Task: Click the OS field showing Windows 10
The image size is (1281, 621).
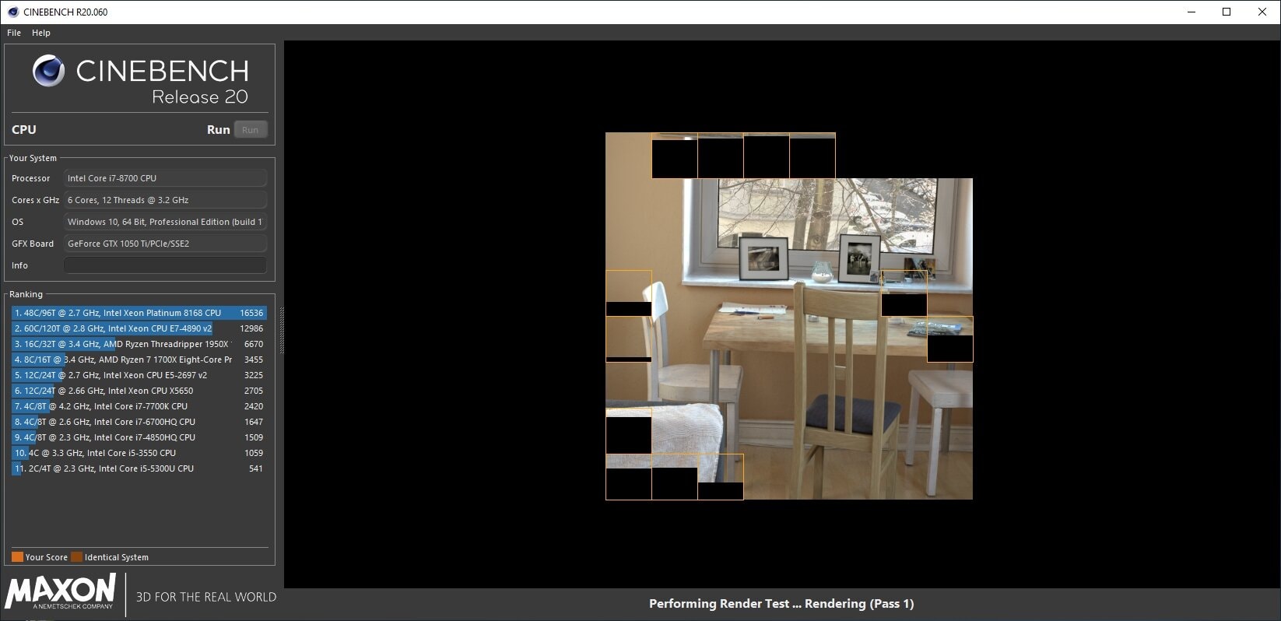Action: coord(165,222)
